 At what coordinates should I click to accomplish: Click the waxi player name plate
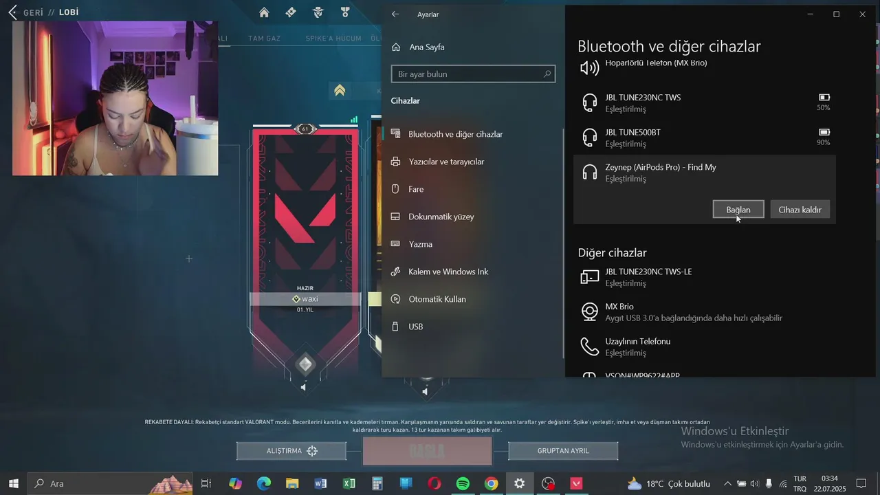pyautogui.click(x=305, y=299)
